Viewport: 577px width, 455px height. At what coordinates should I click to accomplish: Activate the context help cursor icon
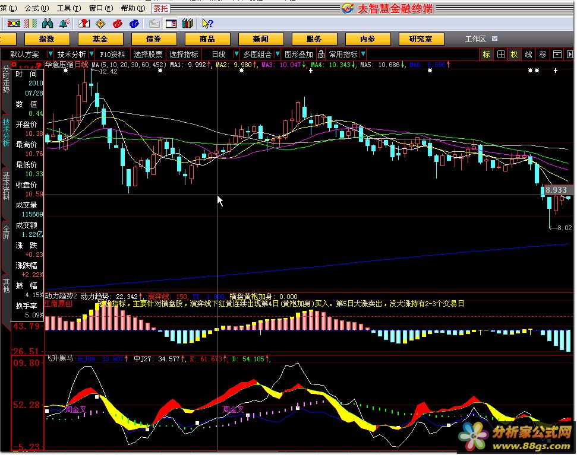click(207, 24)
